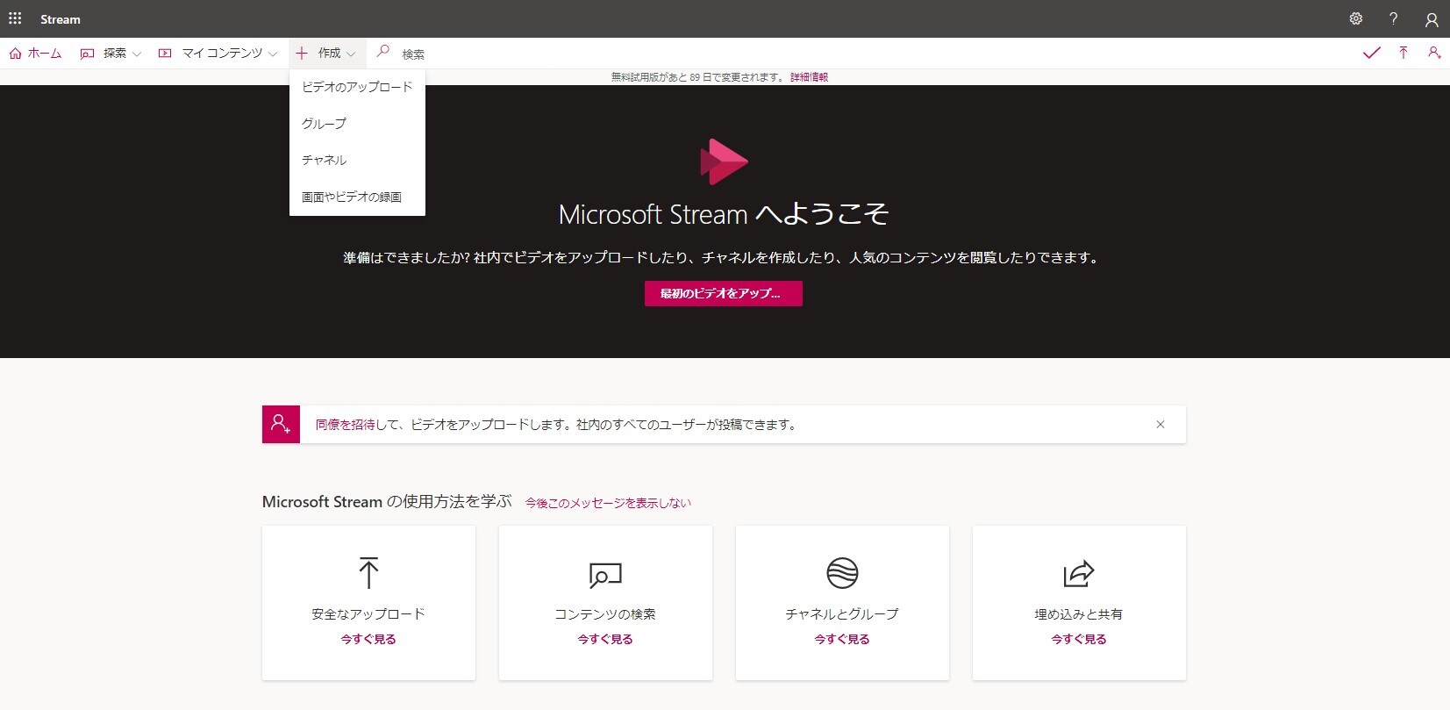Click the 最初のビデオをアップ... button
Screen dimensions: 1450x710
tap(724, 294)
